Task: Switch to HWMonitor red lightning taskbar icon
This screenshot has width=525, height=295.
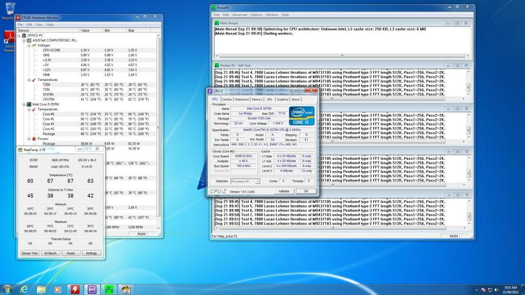Action: tap(75, 289)
